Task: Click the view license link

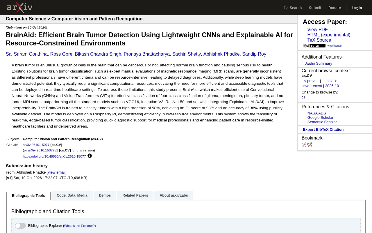Action: tap(335, 46)
